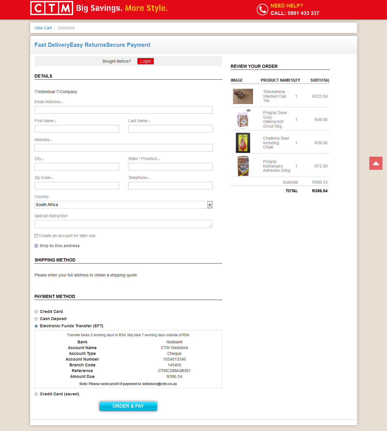The width and height of the screenshot is (387, 431).
Task: Select Electronic Funds Transfer (EFT) option
Action: [36, 326]
